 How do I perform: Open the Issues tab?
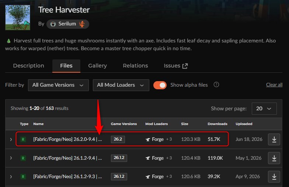175,66
